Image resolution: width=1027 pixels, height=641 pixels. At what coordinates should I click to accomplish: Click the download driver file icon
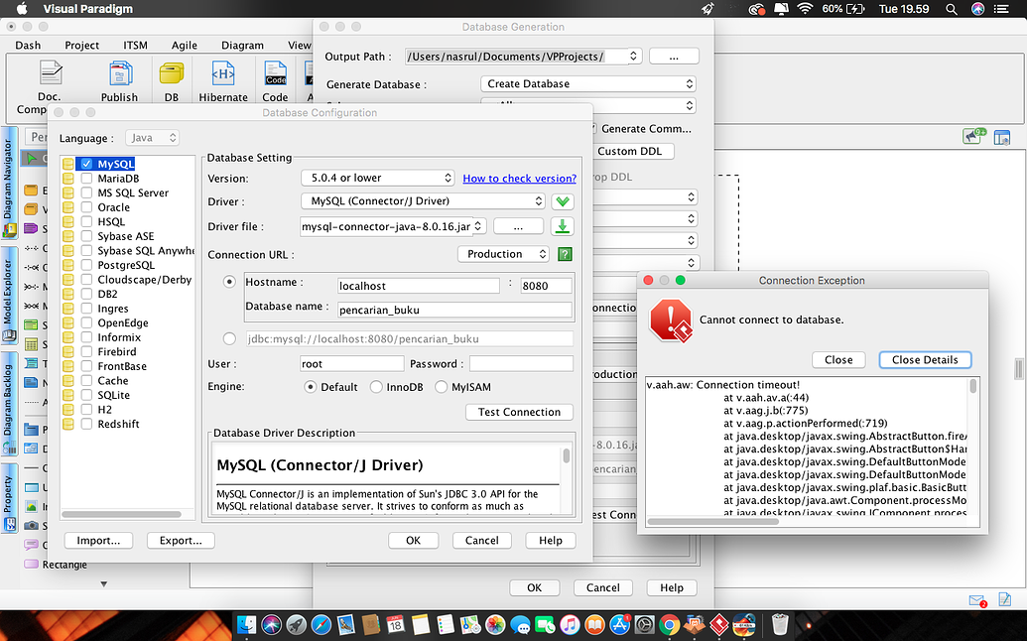(x=562, y=226)
